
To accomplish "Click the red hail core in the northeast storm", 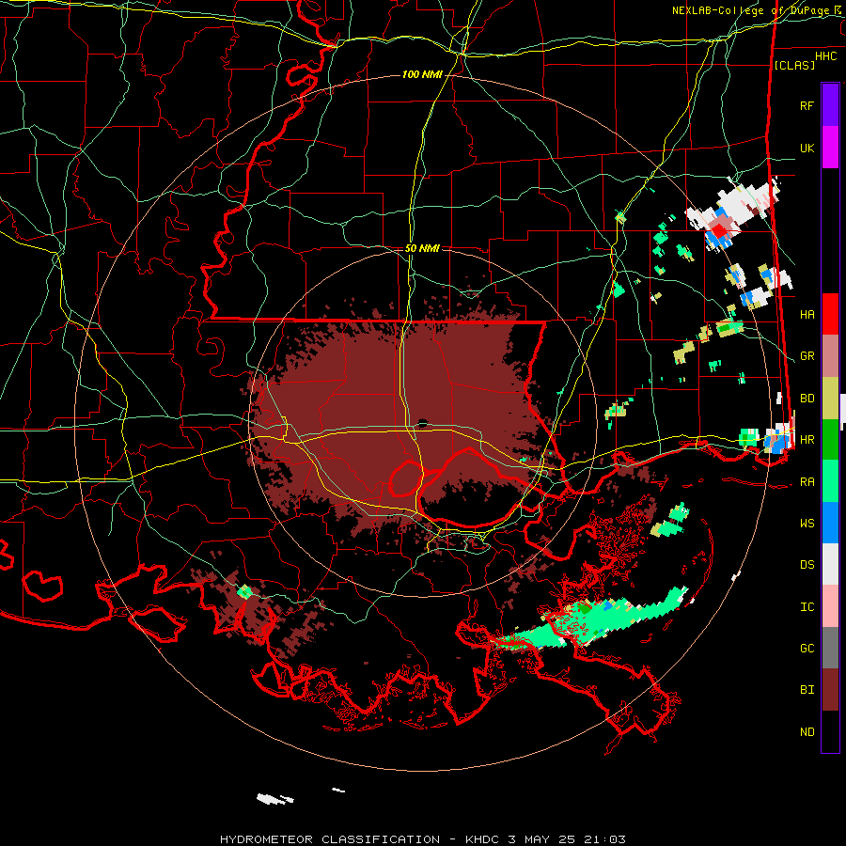I will pos(719,230).
